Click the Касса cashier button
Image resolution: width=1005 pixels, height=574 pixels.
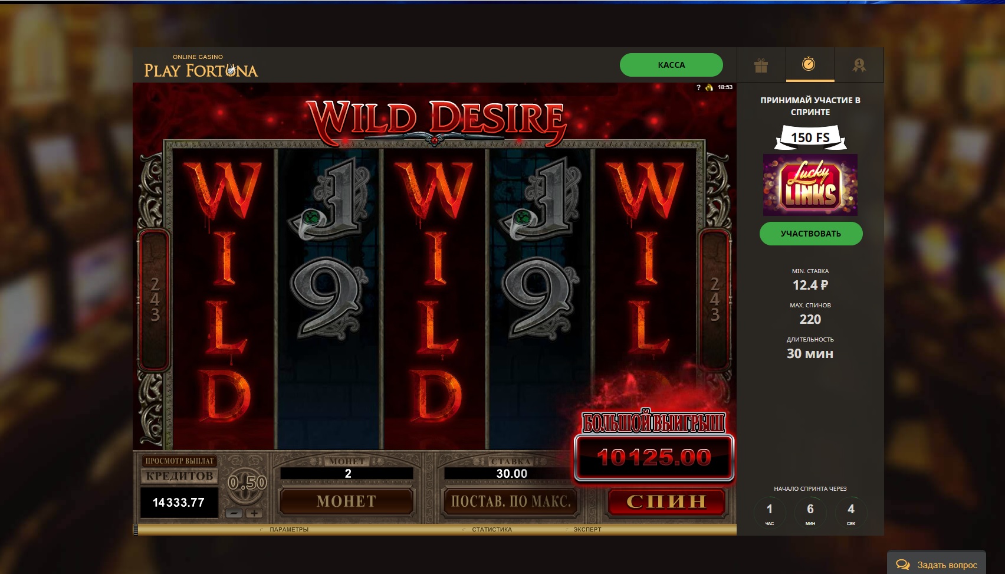671,65
